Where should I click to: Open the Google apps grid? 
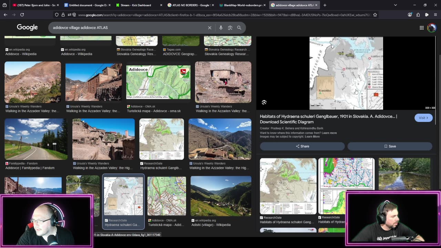click(x=421, y=28)
